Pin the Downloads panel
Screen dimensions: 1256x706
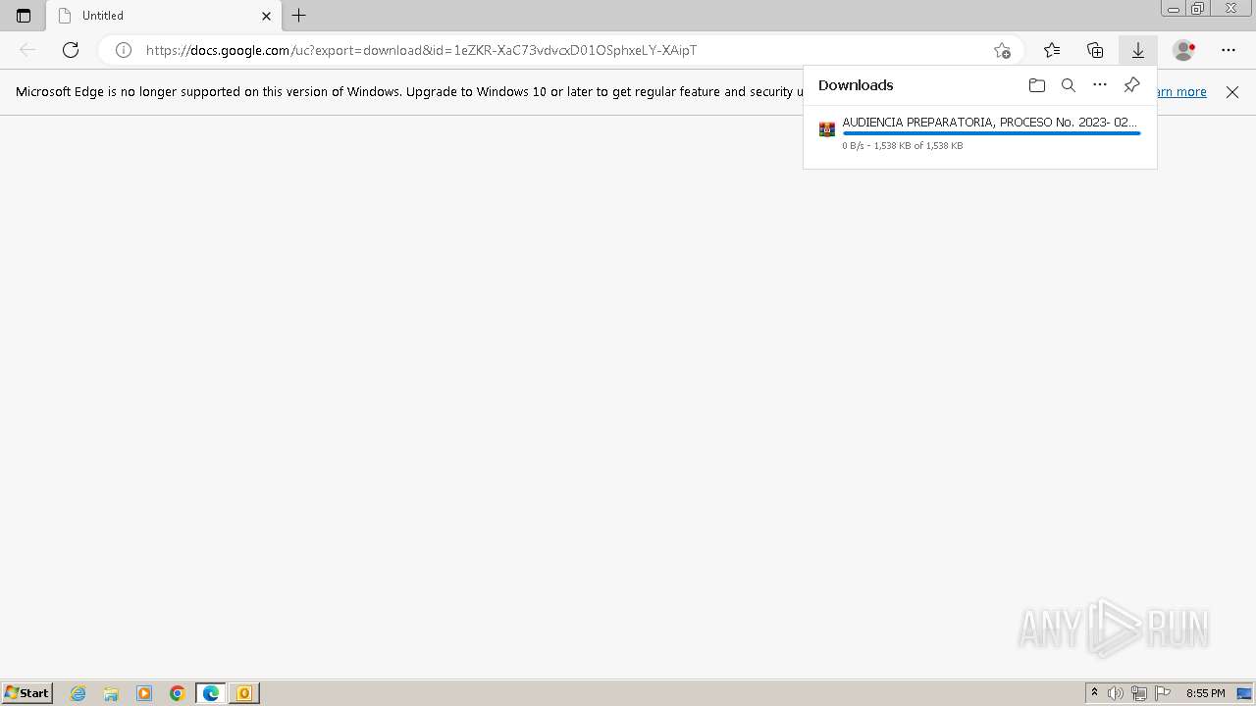[x=1131, y=85]
